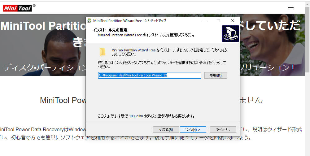Cancel setup with キャンセル button
Viewport: 310px width, 156px height.
(223, 130)
